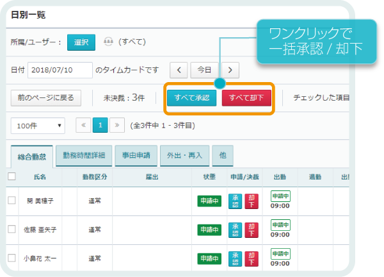Go to previous day with left arrow
384x277 pixels.
point(179,70)
